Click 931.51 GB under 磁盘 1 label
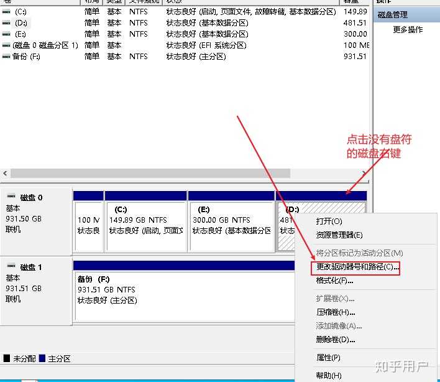 tap(24, 289)
